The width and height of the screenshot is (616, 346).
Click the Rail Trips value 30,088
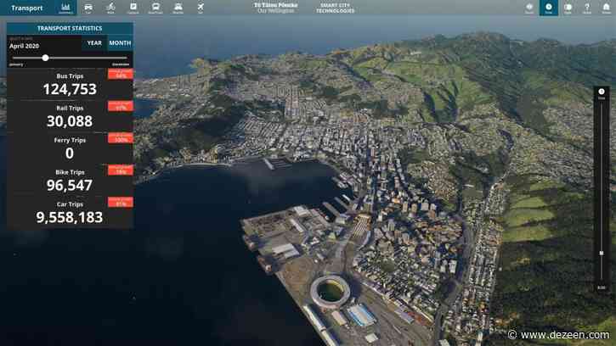click(70, 121)
